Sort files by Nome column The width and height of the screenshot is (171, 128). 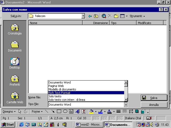pyautogui.click(x=55, y=23)
